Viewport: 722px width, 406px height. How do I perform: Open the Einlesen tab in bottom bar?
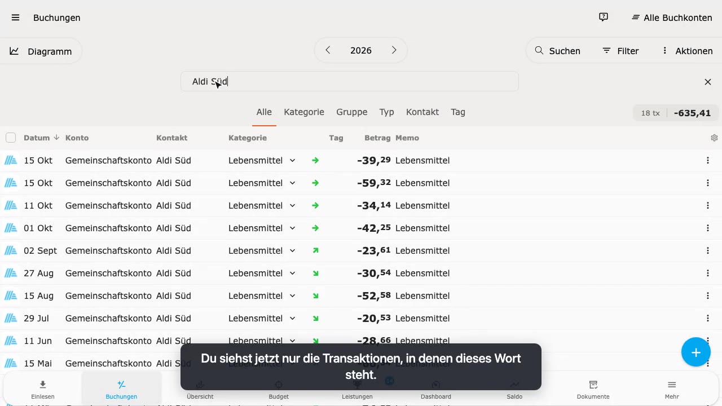point(43,390)
